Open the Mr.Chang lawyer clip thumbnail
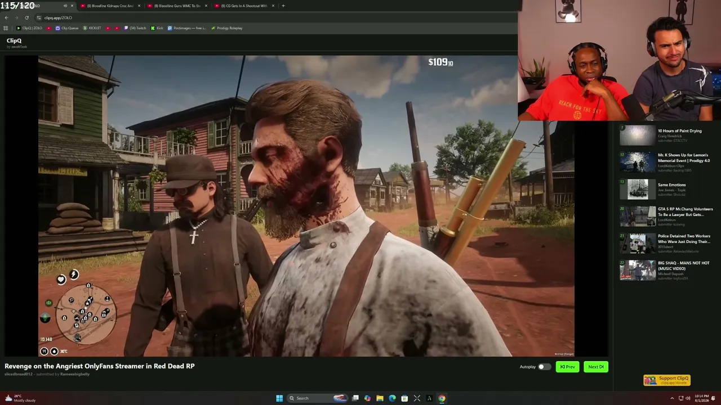 coord(638,216)
